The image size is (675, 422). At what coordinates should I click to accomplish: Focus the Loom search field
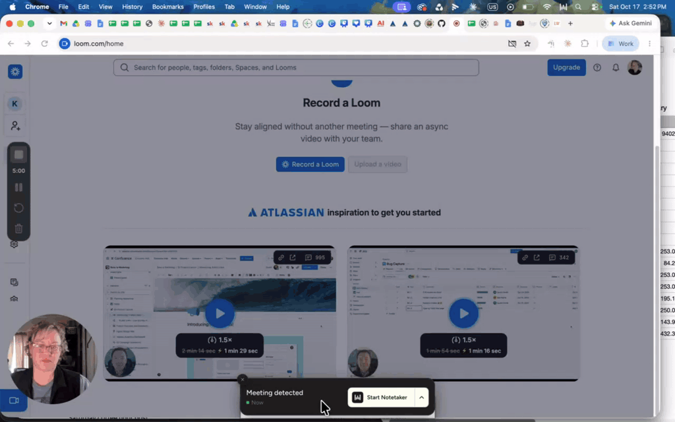tap(296, 68)
